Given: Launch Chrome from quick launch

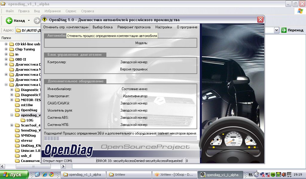Looking at the screenshot, I should pos(51,175).
